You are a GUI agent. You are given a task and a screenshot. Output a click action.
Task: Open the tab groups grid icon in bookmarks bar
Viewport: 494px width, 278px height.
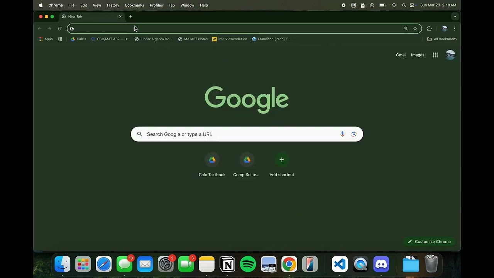(x=60, y=39)
